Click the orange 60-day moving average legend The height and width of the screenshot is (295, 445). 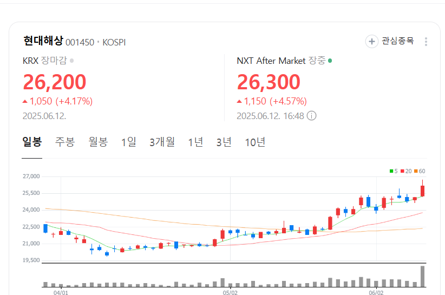[420, 171]
